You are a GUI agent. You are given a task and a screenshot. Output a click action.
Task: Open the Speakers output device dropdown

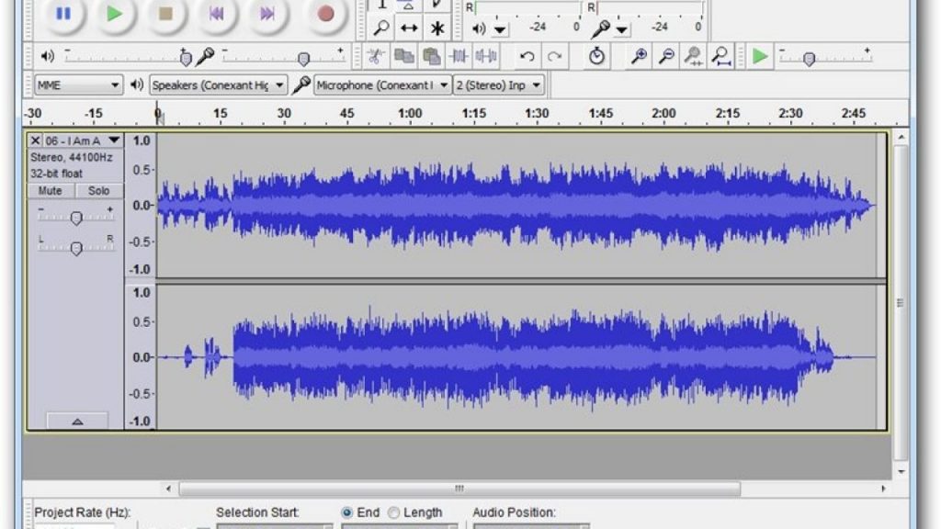218,85
